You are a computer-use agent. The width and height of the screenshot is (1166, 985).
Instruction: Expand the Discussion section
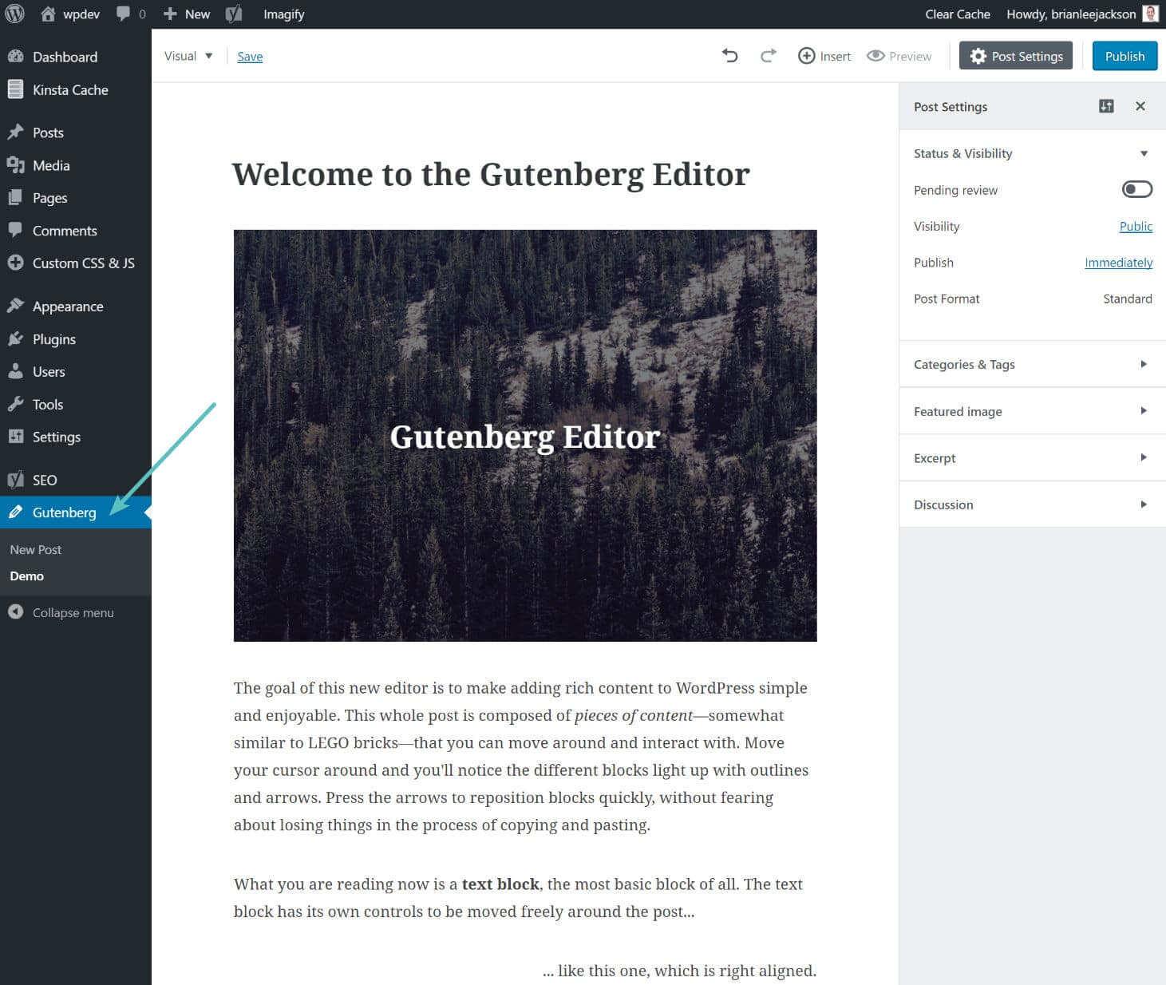(1032, 504)
